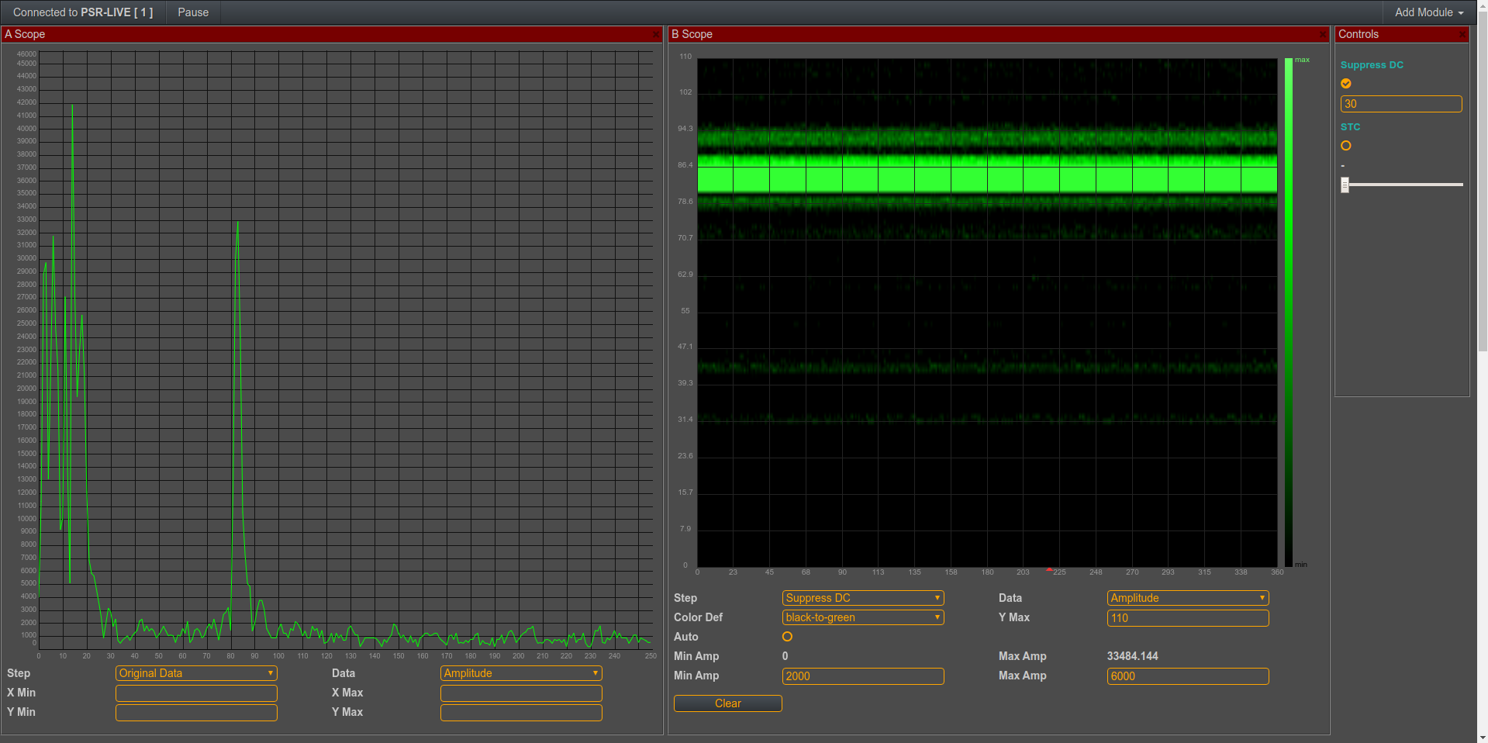
Task: Open the Add Module menu
Action: coord(1428,12)
